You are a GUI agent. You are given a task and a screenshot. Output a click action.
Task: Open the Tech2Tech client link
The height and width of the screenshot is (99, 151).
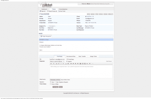[89, 16]
